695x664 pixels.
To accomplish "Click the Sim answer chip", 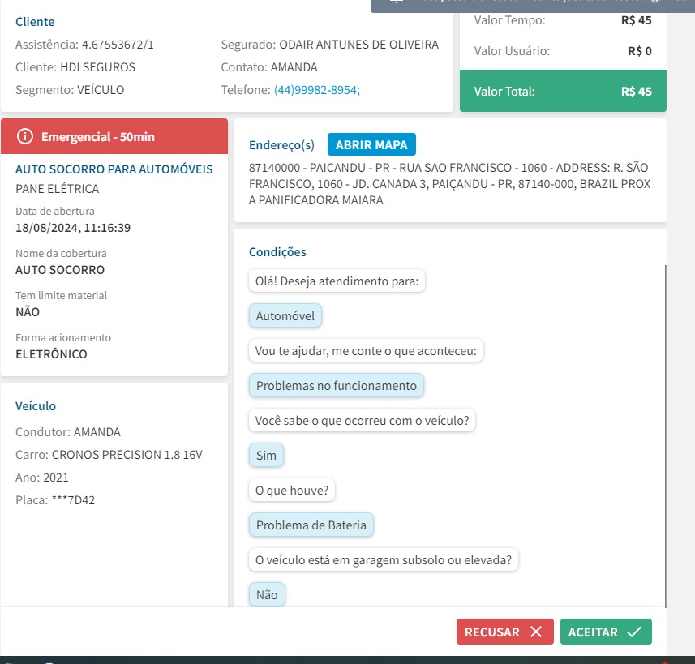I will [266, 456].
